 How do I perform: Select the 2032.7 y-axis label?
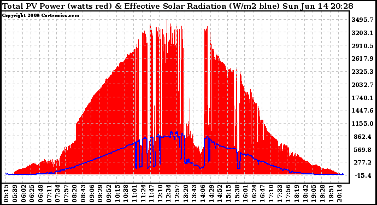click(x=362, y=85)
